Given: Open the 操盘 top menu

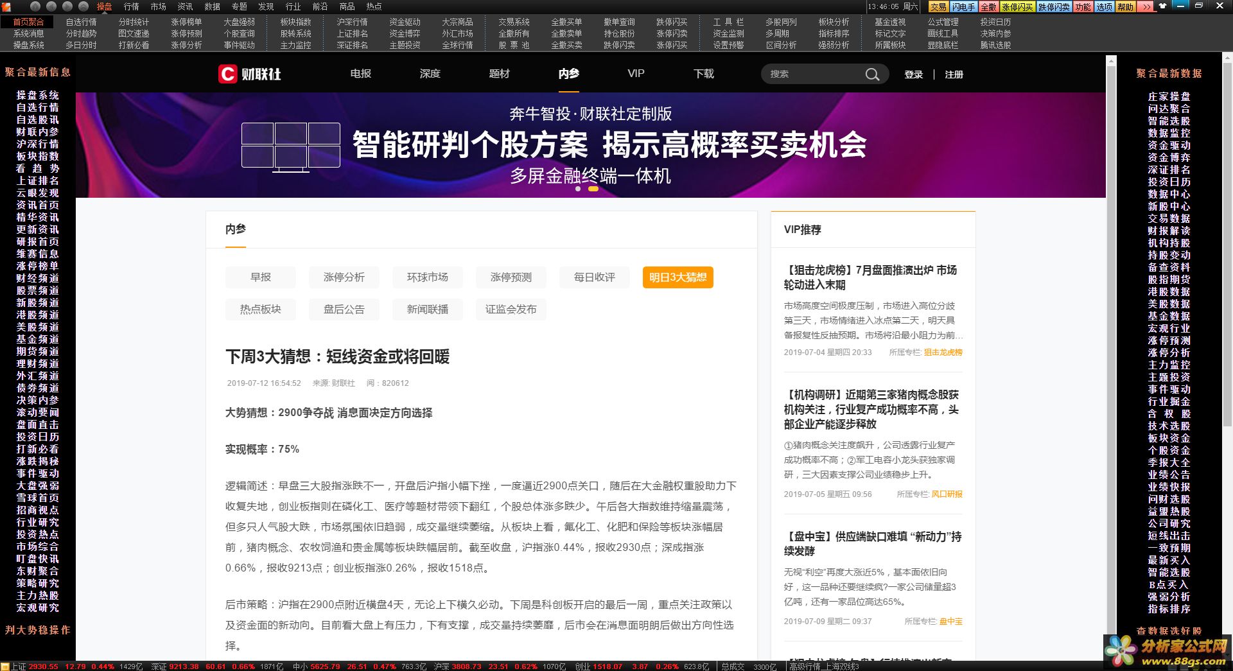Looking at the screenshot, I should (x=104, y=6).
